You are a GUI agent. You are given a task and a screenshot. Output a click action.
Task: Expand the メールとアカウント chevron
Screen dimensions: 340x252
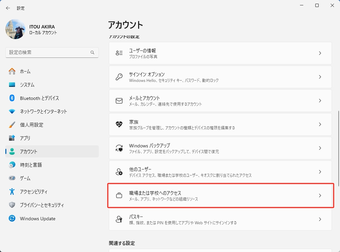pos(320,100)
